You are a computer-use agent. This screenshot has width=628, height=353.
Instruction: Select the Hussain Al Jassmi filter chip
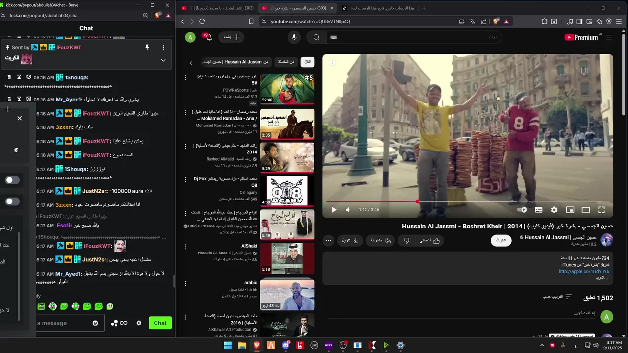236,62
